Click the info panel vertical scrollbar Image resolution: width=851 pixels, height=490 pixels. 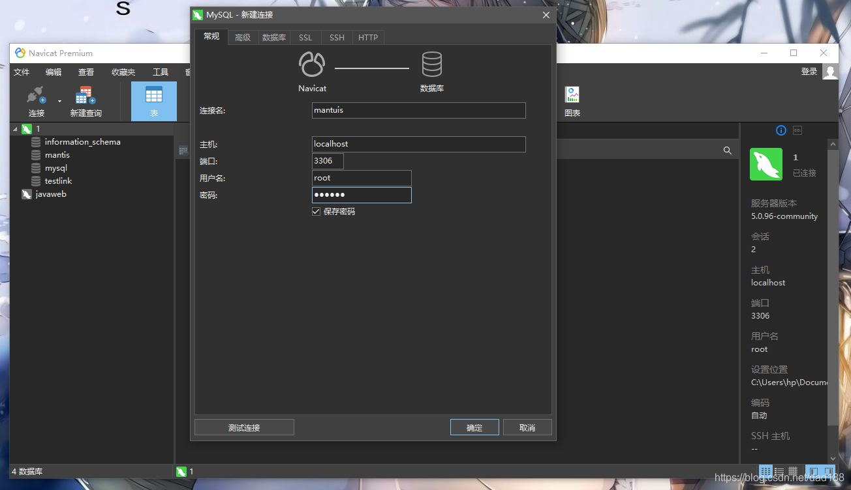pos(833,287)
